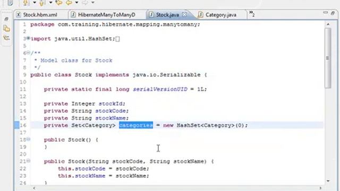Open forward history dropdown arrow
The image size is (340, 191).
point(93,3)
